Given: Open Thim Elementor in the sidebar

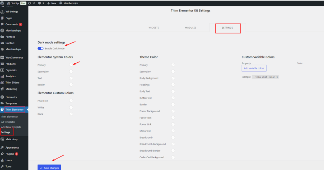Looking at the screenshot, I should pyautogui.click(x=15, y=110).
